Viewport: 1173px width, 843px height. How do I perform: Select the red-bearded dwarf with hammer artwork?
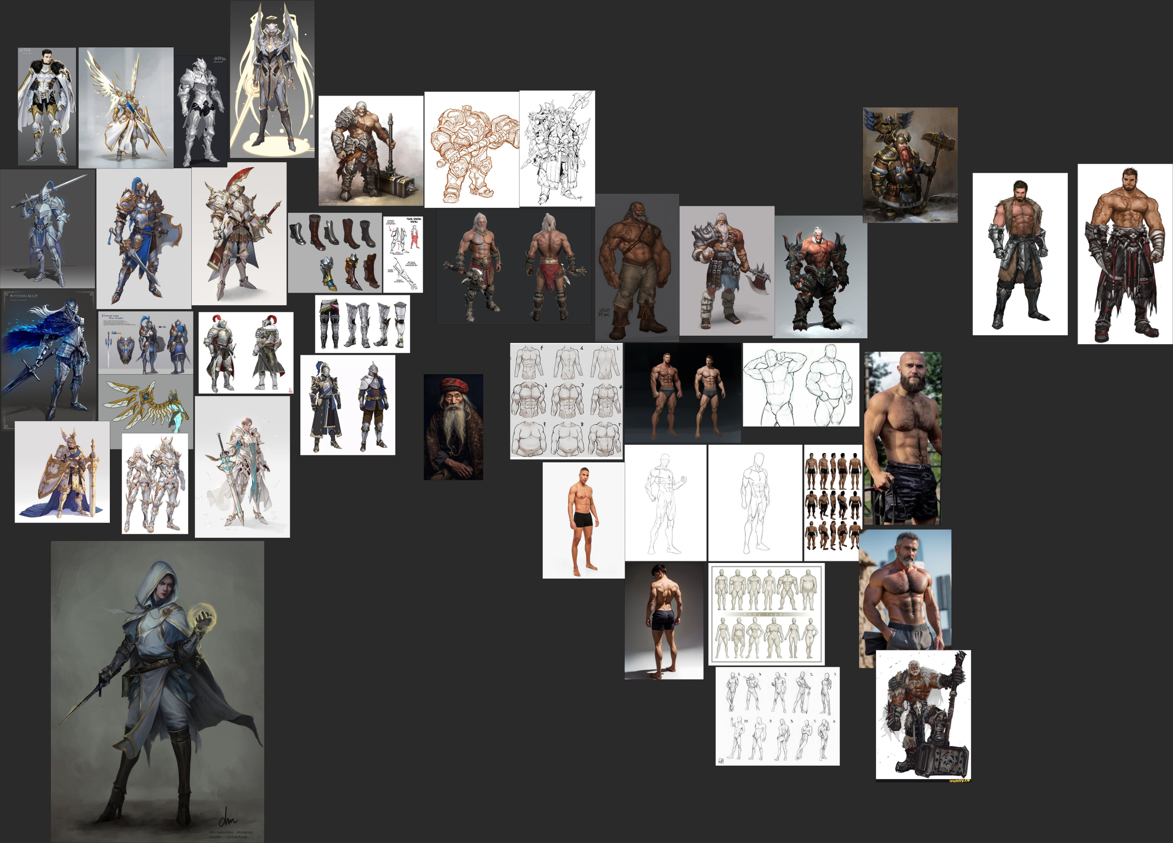click(x=910, y=165)
